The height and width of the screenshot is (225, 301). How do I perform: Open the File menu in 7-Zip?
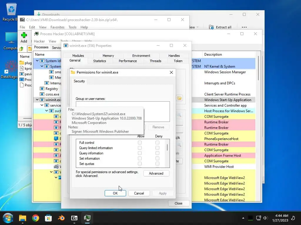point(22,27)
